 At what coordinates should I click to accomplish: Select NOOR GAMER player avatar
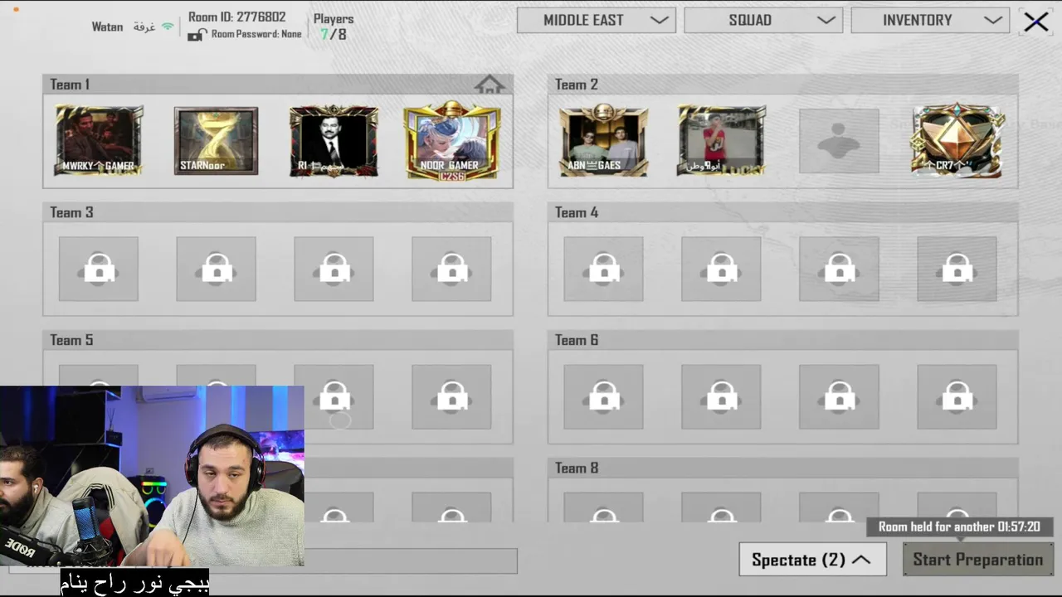click(452, 141)
